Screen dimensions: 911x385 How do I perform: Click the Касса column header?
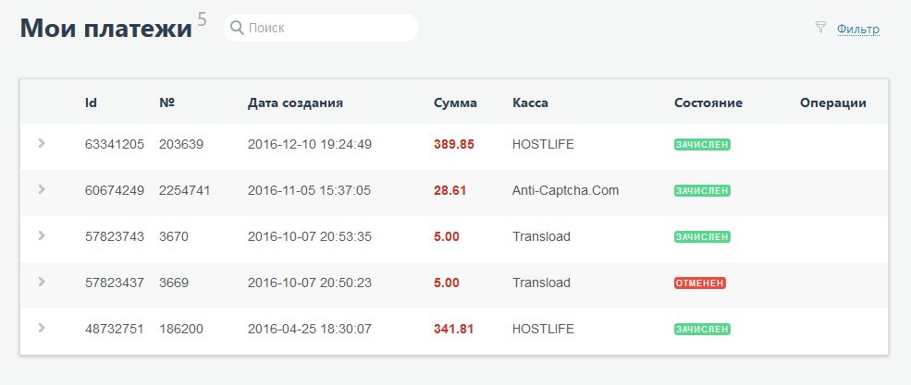[x=530, y=102]
